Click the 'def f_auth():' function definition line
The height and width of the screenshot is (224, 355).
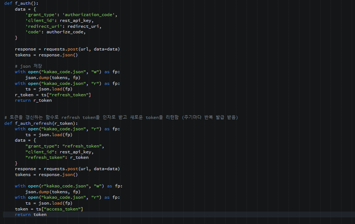point(21,3)
